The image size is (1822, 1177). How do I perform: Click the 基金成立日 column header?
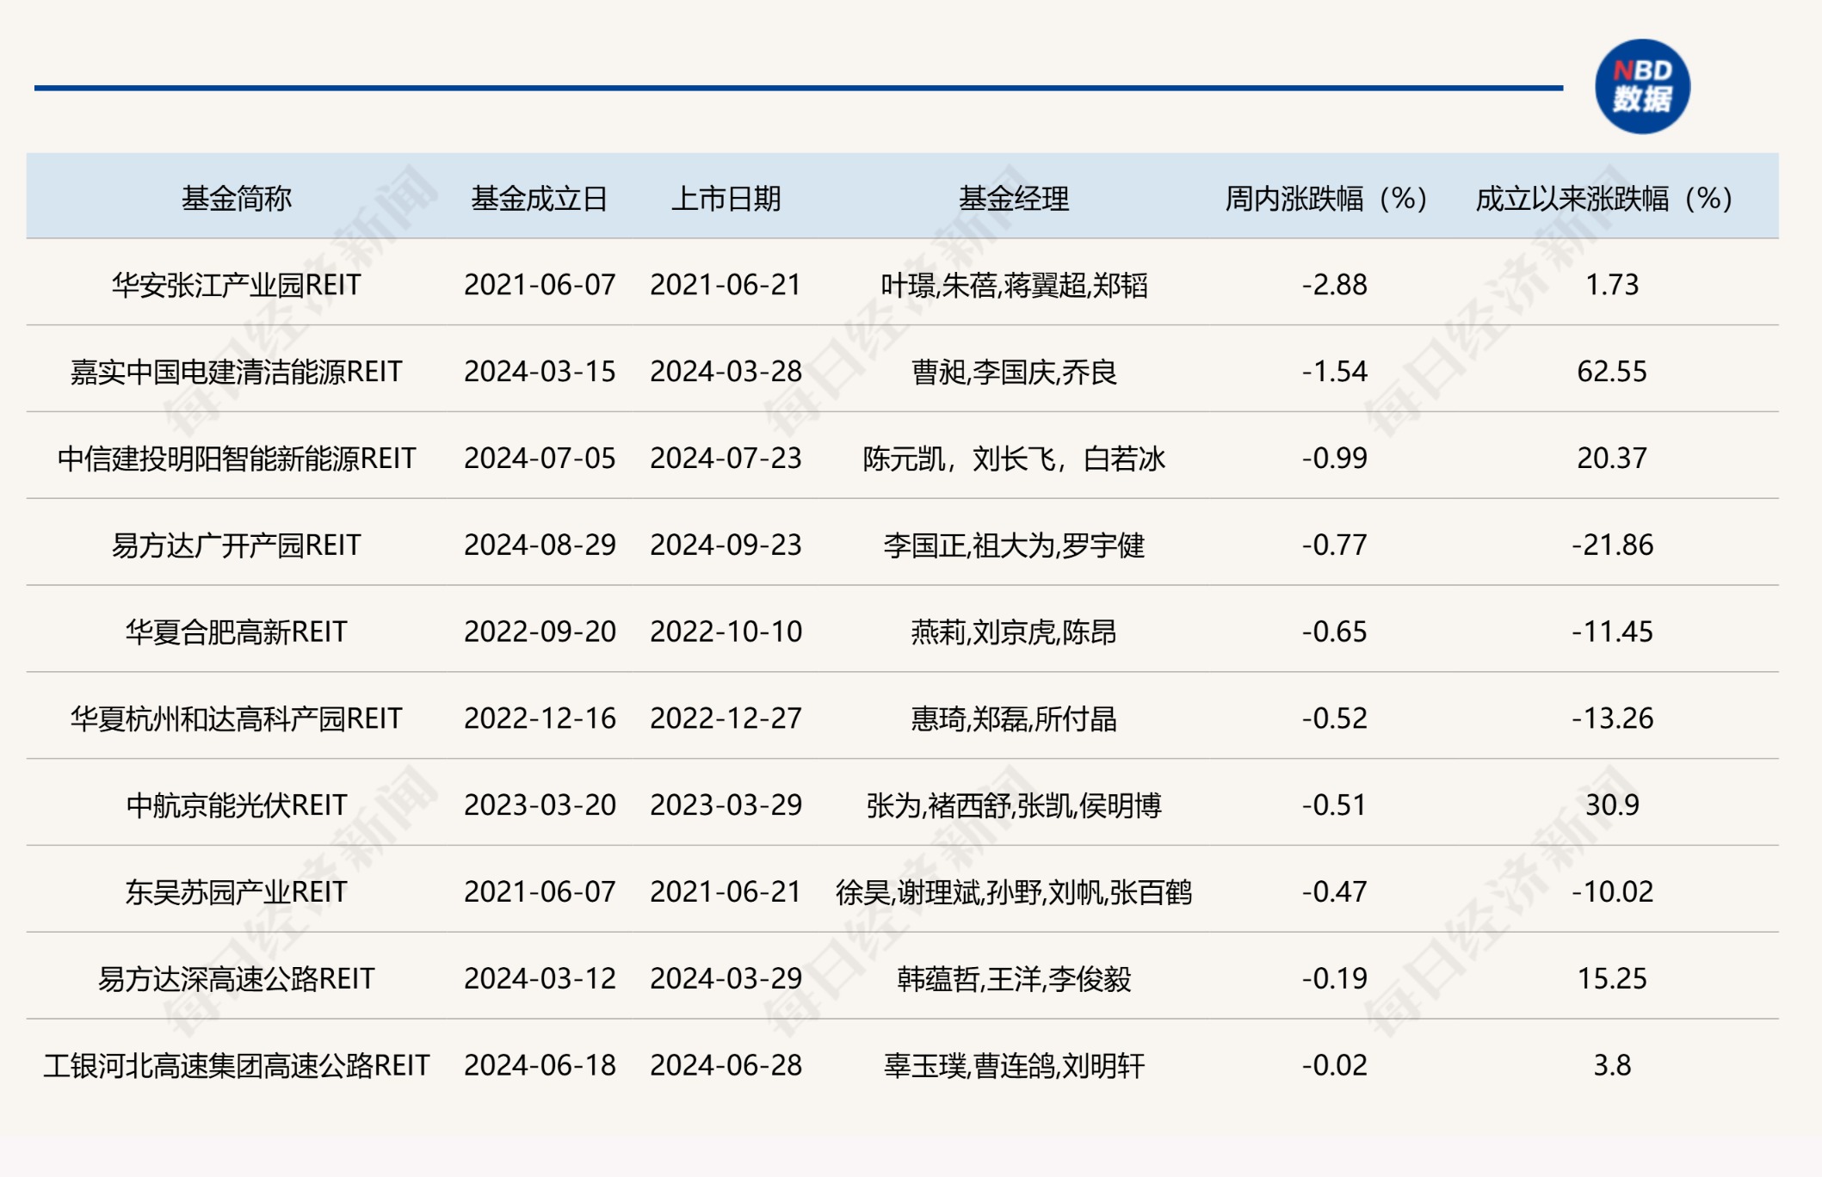(x=539, y=197)
